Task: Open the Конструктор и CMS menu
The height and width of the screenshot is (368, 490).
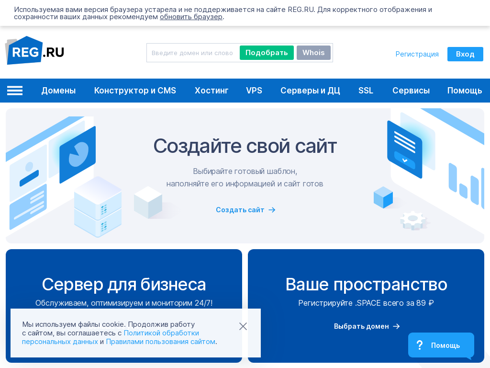Action: [135, 91]
